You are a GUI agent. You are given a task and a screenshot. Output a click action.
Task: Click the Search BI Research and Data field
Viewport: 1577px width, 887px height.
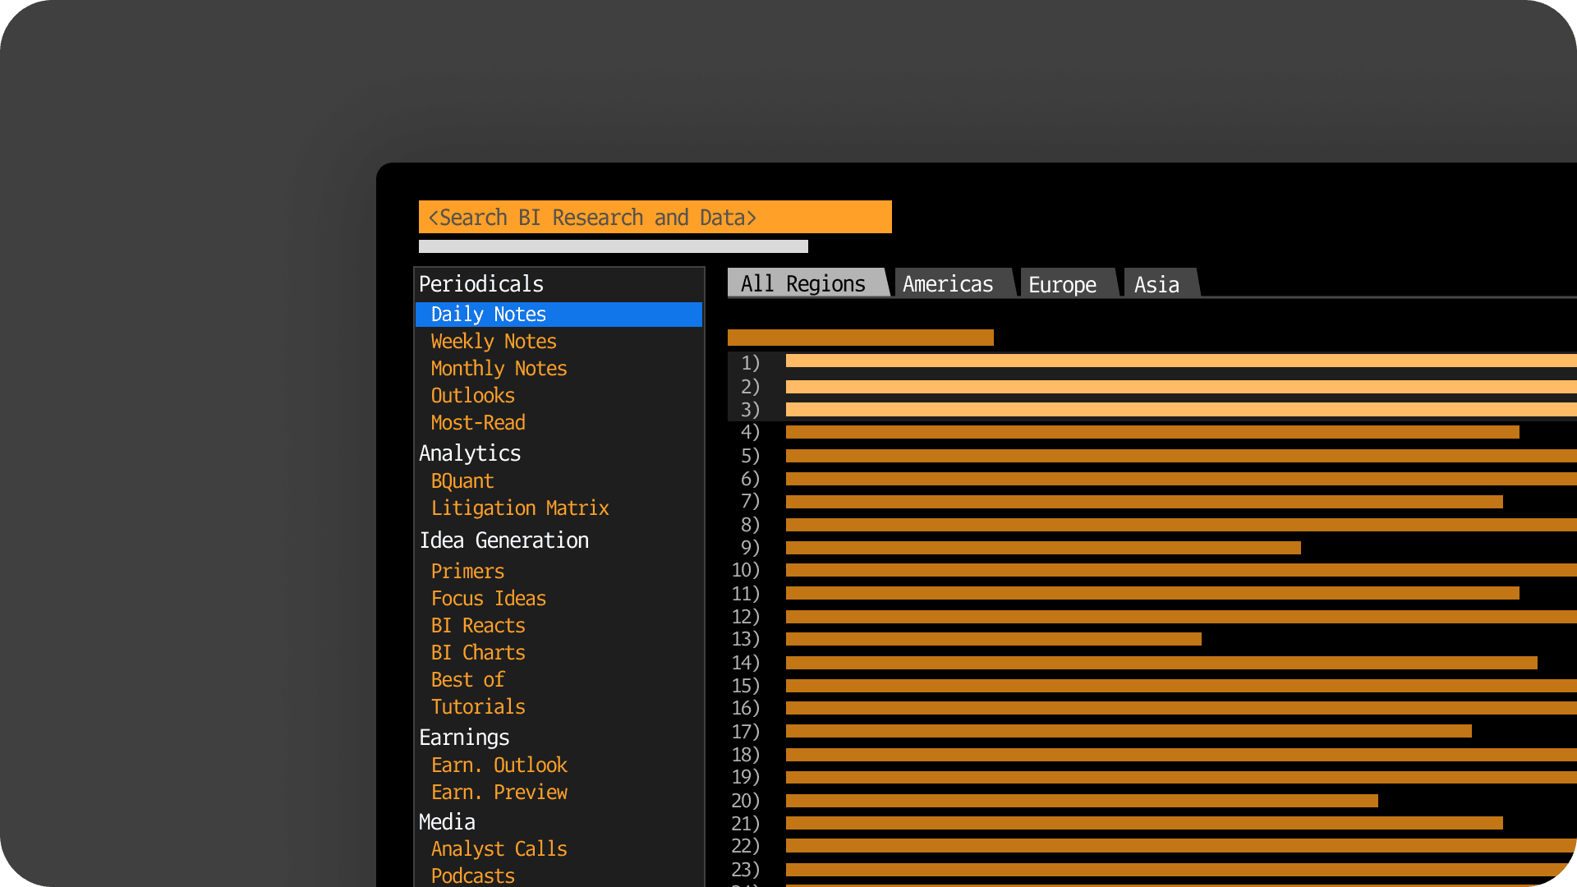(x=655, y=217)
